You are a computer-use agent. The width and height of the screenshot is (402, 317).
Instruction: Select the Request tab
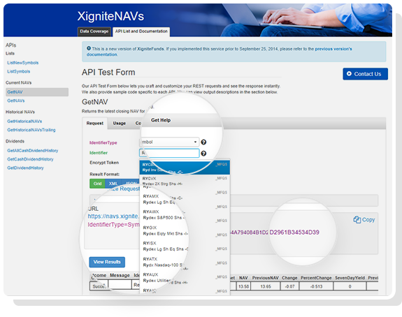coord(95,124)
